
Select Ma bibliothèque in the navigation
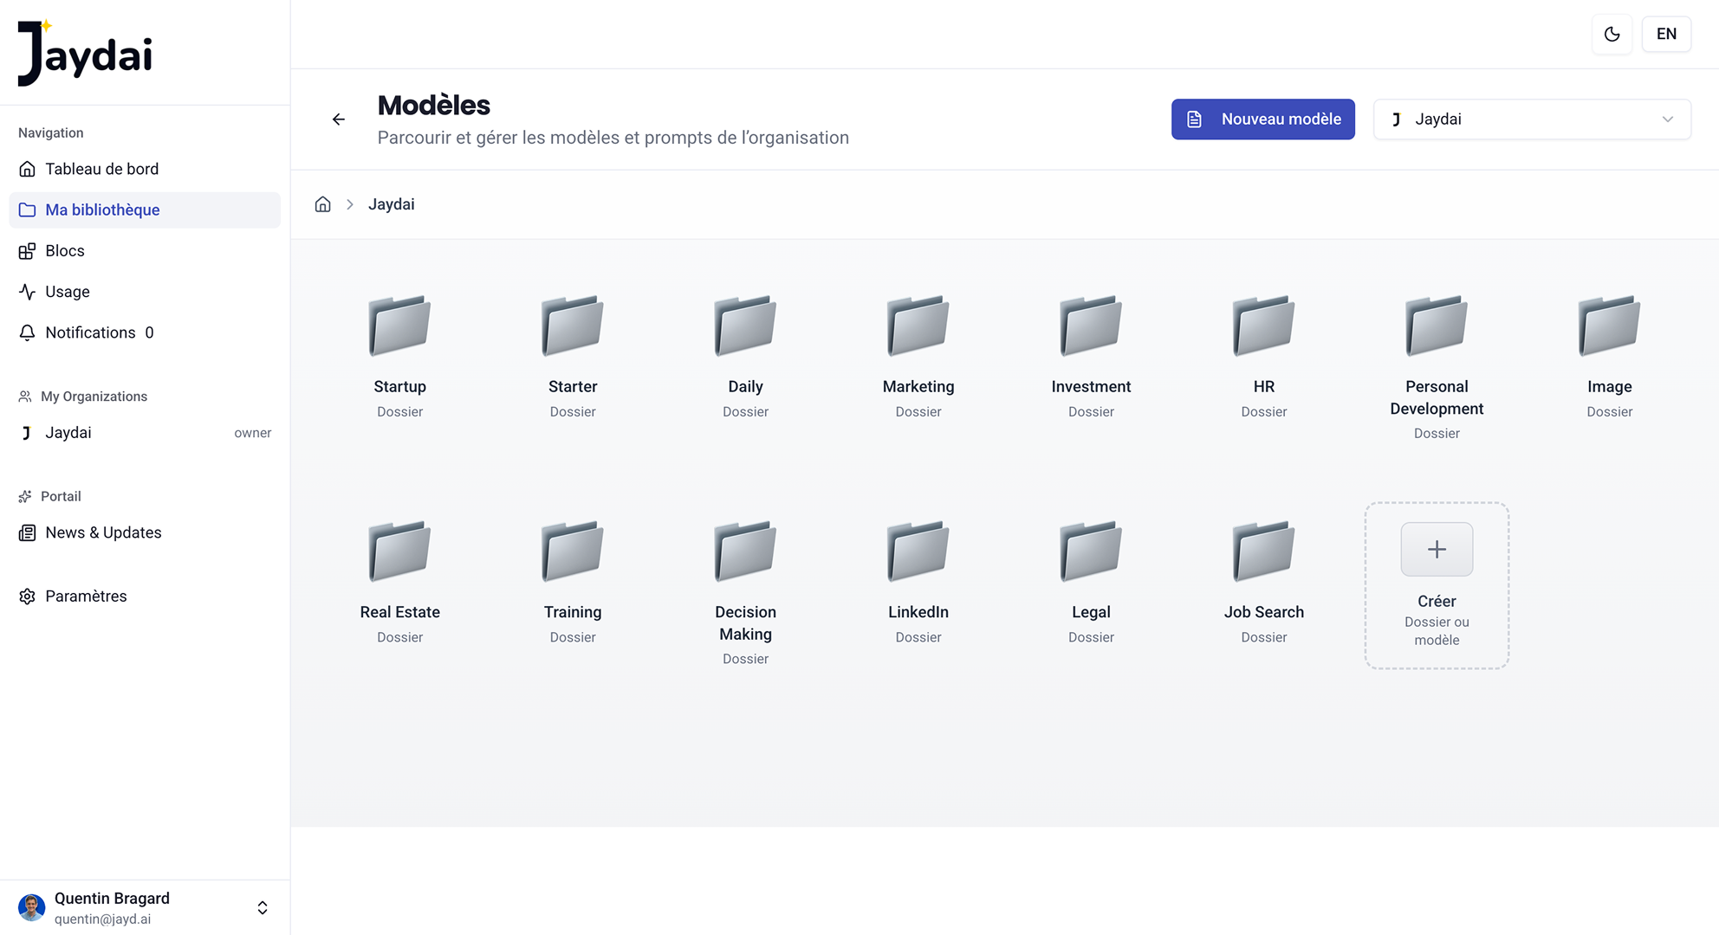[101, 210]
